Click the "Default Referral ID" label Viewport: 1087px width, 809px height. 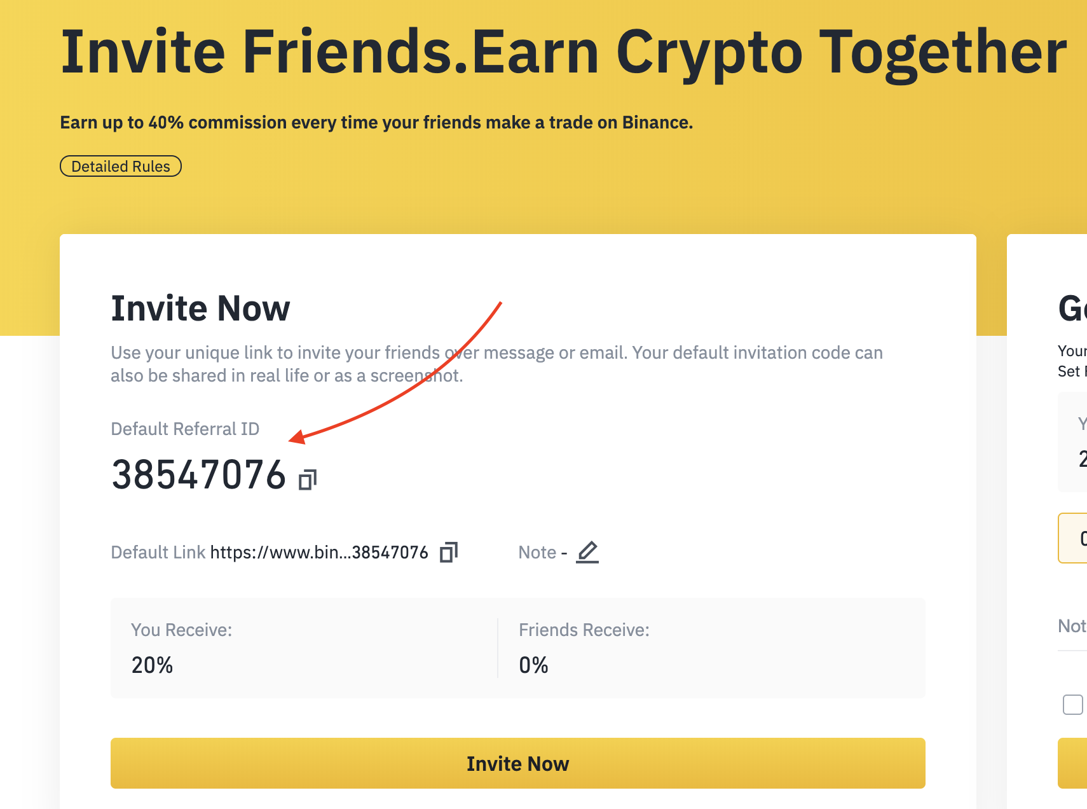click(x=185, y=429)
